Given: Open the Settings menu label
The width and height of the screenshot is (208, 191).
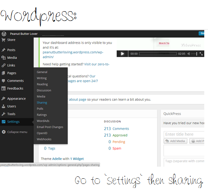Looking at the screenshot, I should coord(13,122).
